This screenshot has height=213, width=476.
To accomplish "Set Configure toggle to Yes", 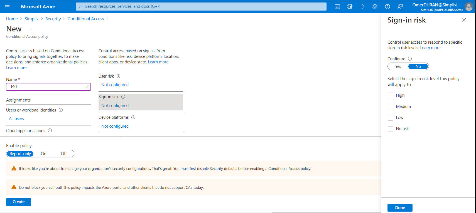I will tap(398, 66).
